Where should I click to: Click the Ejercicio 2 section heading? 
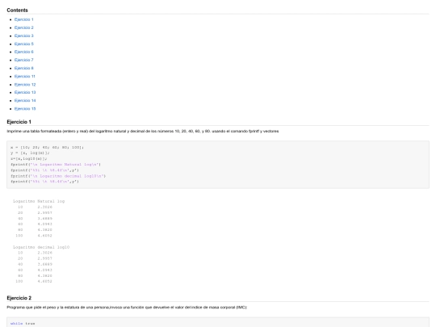coord(19,298)
